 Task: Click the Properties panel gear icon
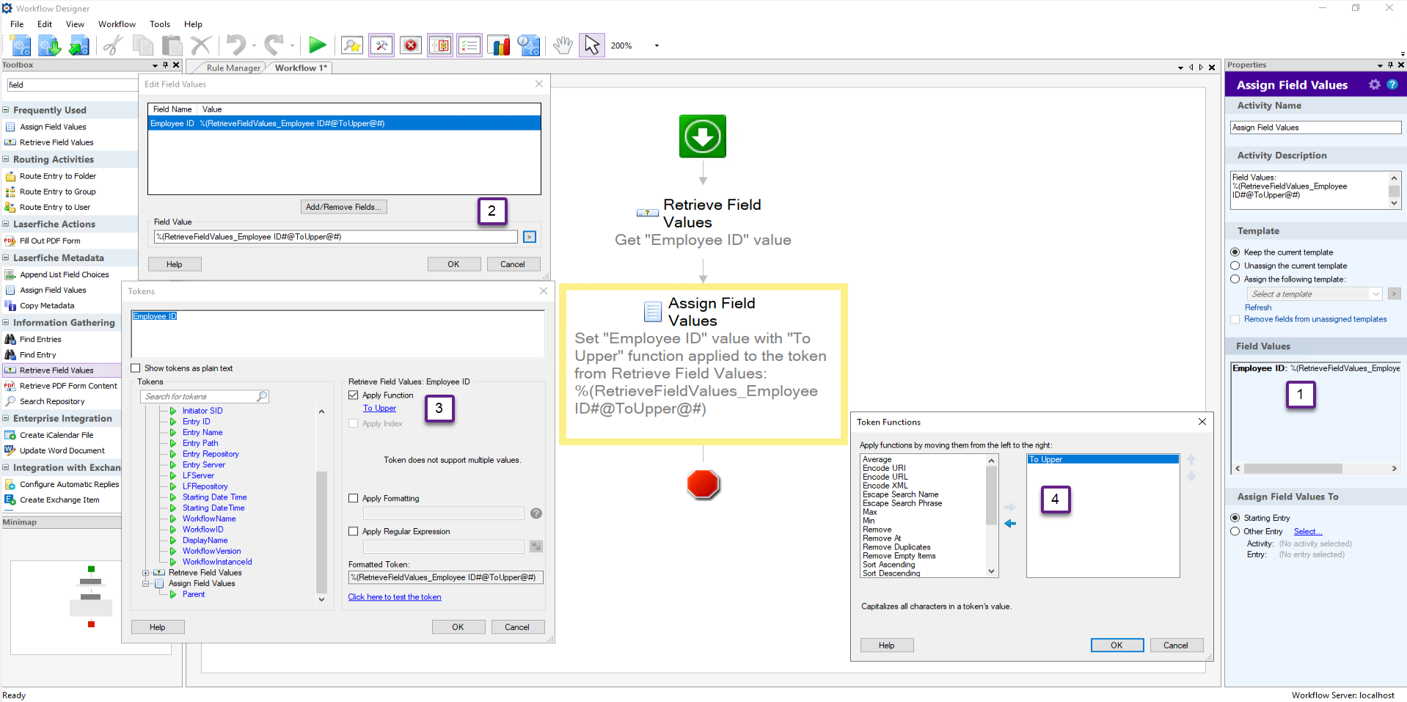pos(1374,85)
